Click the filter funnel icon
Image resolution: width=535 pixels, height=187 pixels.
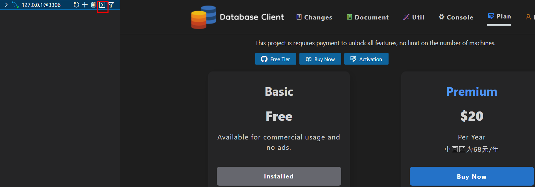(x=111, y=5)
